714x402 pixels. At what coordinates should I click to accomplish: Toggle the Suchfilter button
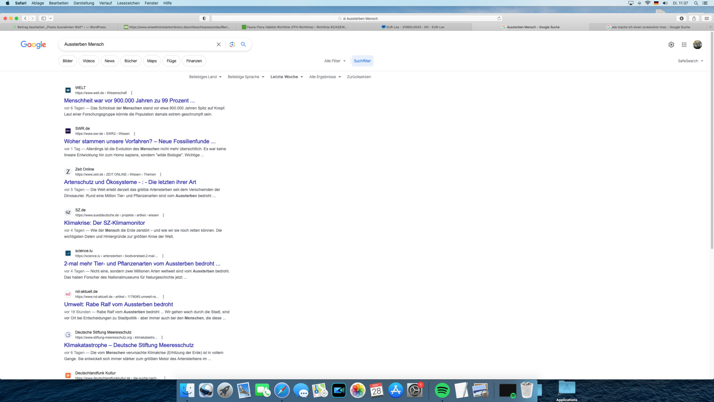coord(362,61)
